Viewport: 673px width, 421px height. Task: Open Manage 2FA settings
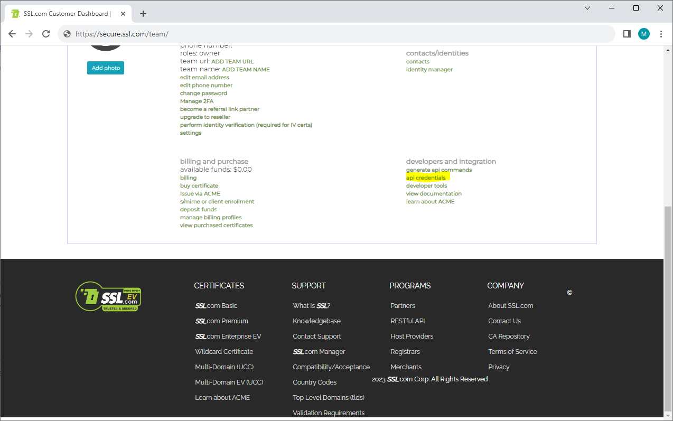pyautogui.click(x=197, y=101)
